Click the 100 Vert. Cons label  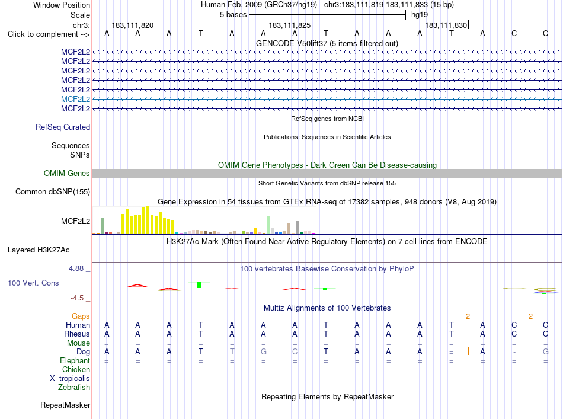(33, 283)
